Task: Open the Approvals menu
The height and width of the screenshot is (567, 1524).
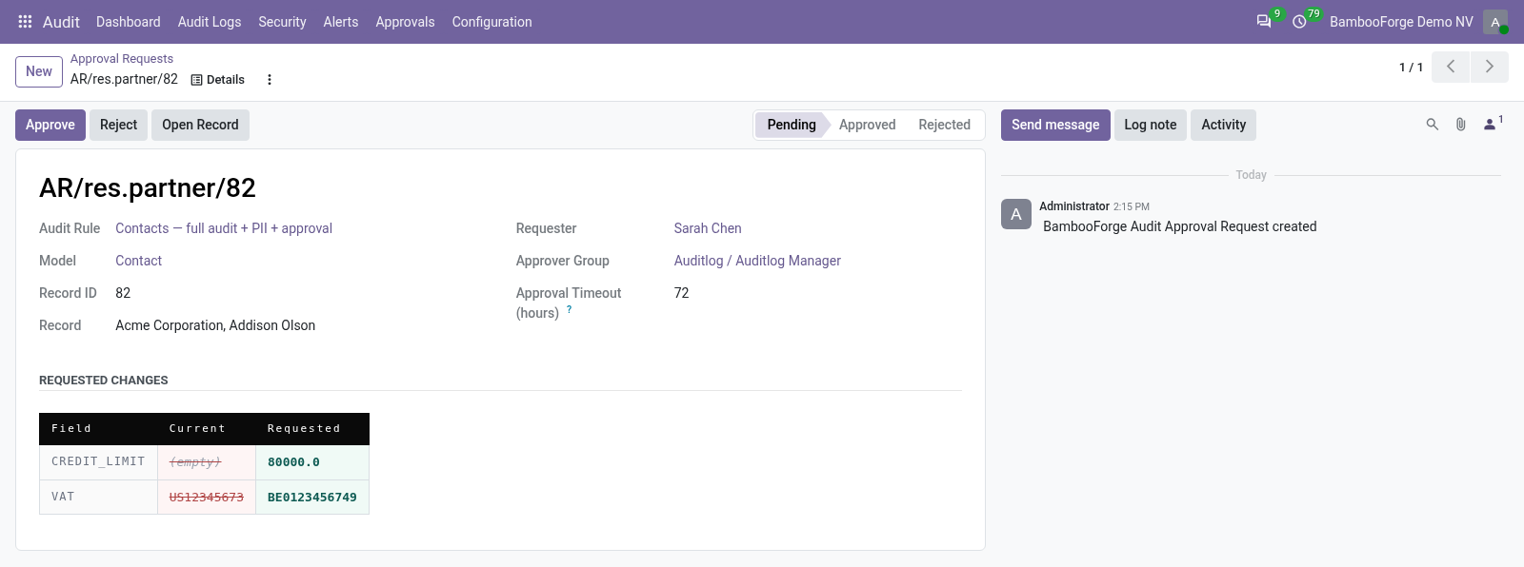Action: (x=405, y=21)
